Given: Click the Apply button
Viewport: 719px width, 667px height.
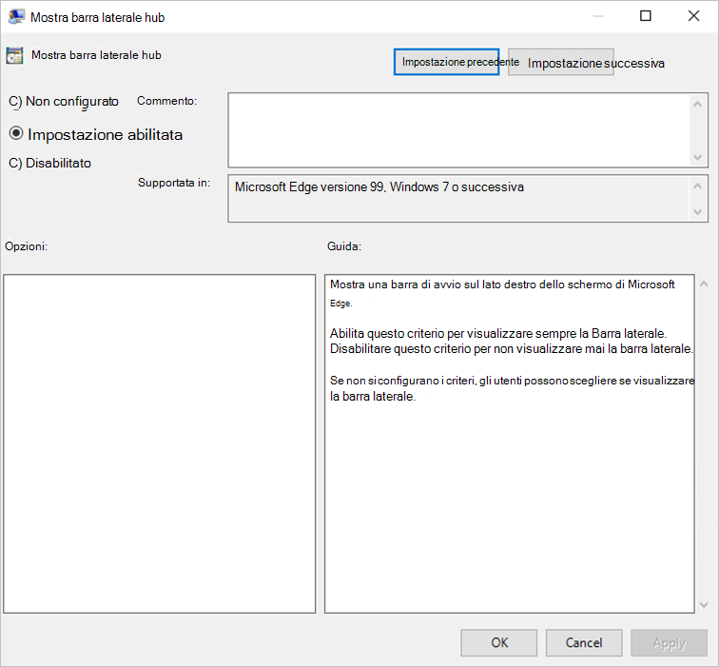Looking at the screenshot, I should click(669, 642).
